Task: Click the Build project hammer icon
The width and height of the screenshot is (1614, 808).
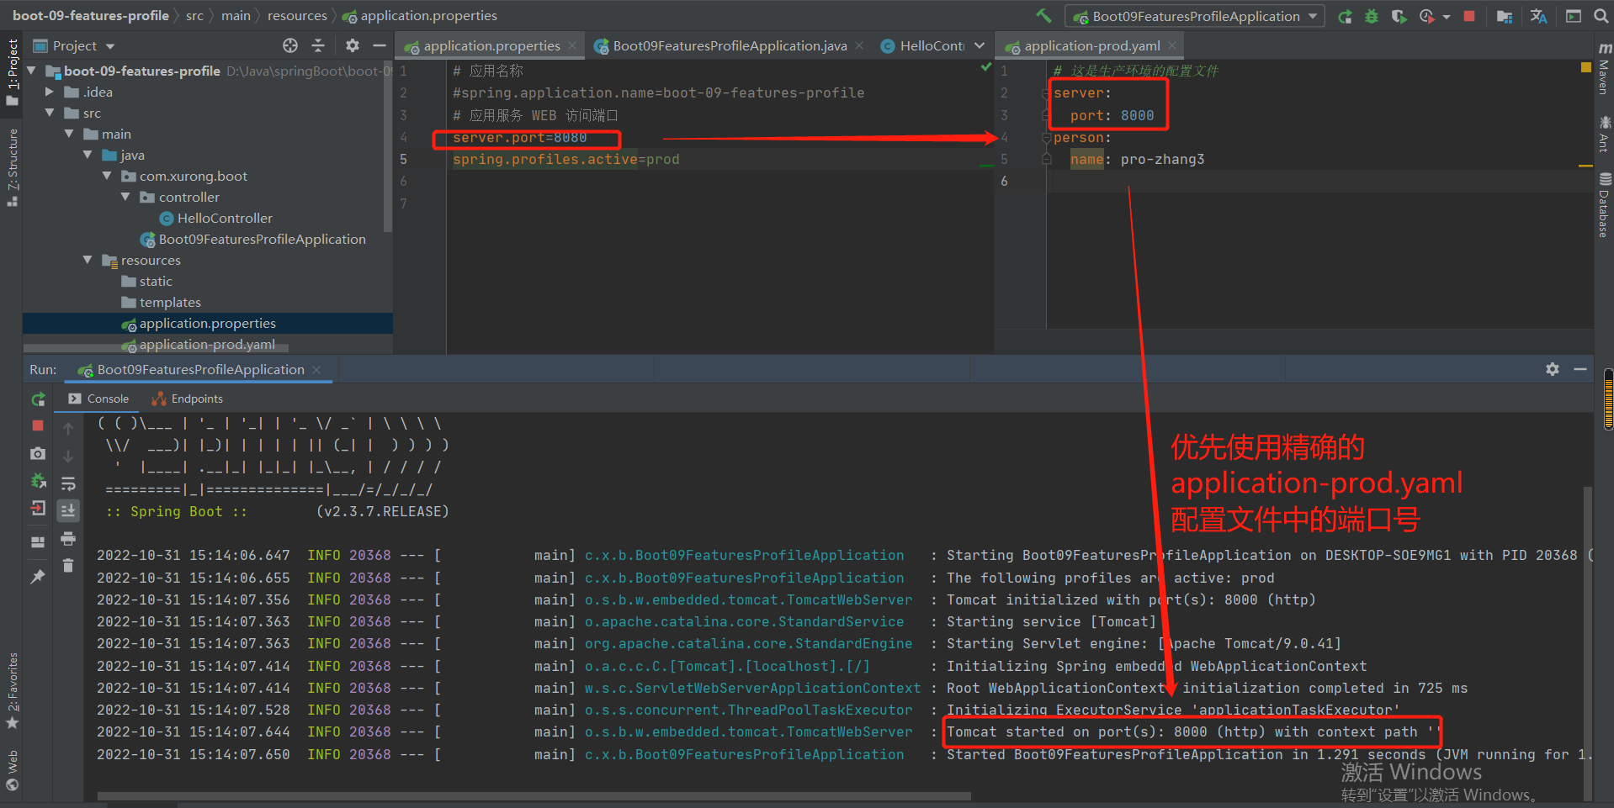Action: 1044,16
